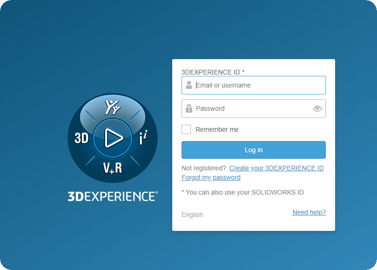
Task: Click the '3DEXPERIENCE ID *' label
Action: [213, 72]
